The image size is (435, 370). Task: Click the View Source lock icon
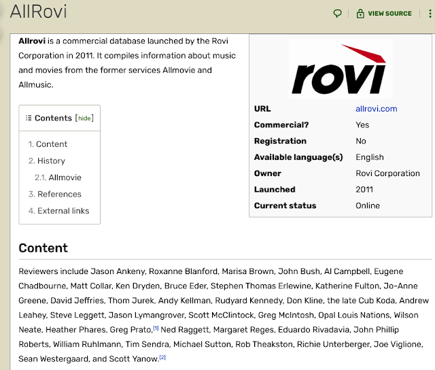360,14
